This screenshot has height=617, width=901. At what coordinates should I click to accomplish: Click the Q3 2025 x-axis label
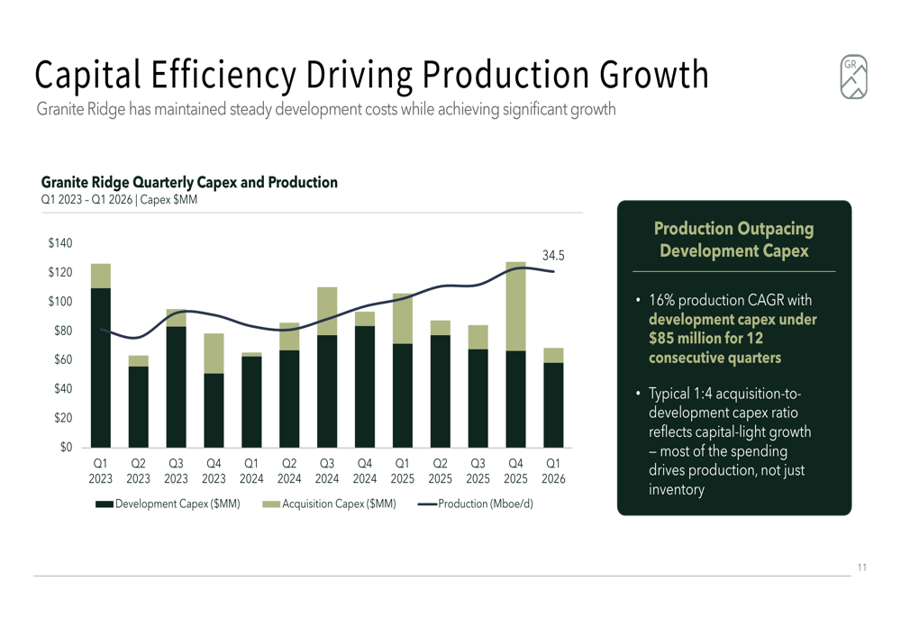click(478, 471)
